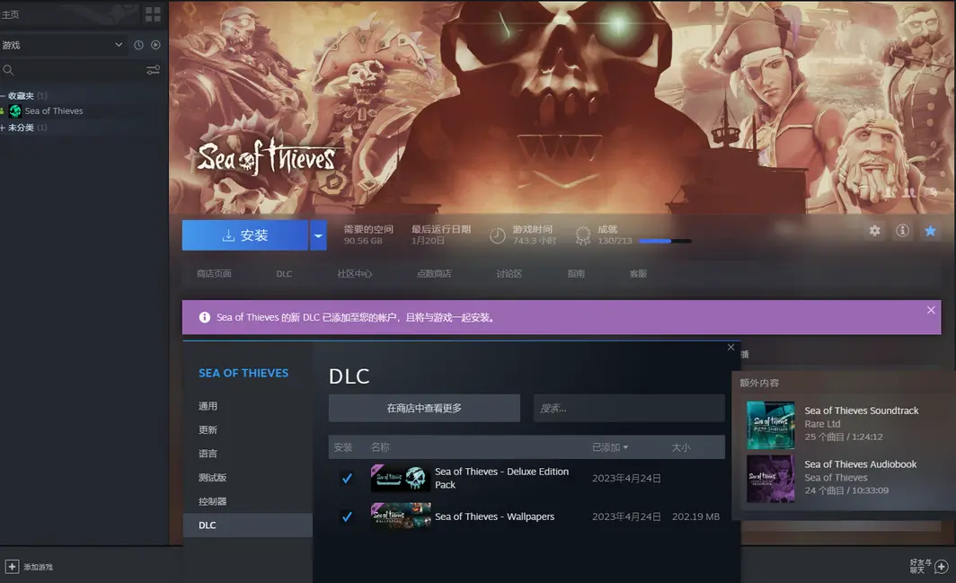Image resolution: width=956 pixels, height=583 pixels.
Task: Click the recent activity clock icon in sidebar
Action: pyautogui.click(x=138, y=45)
